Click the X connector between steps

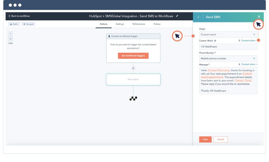133,68
